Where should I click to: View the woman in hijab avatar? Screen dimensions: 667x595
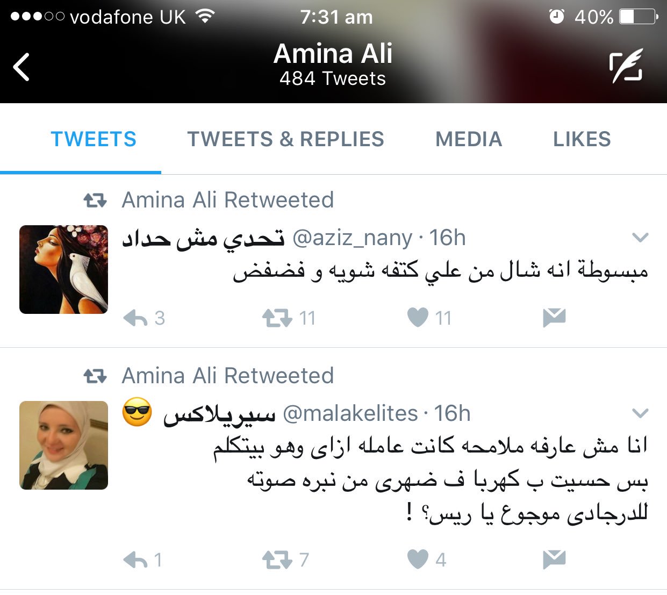63,445
